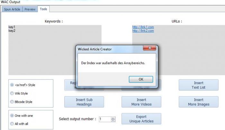This screenshot has width=225, height=130.
Task: Click Insert More Images button
Action: pyautogui.click(x=199, y=102)
